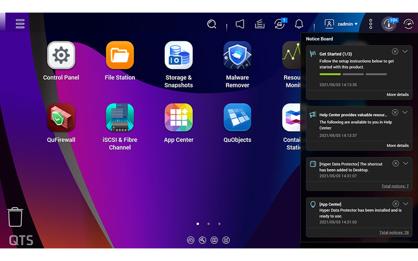Image resolution: width=418 pixels, height=261 pixels.
Task: Click the Get Started progress bar
Action: tap(353, 74)
